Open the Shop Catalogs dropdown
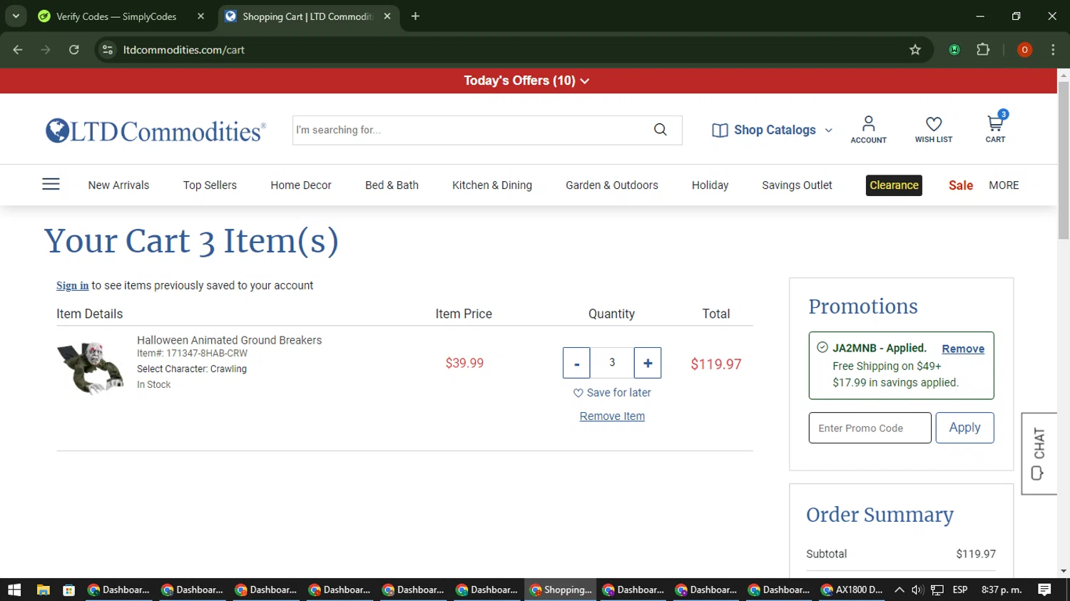The width and height of the screenshot is (1070, 601). (x=773, y=130)
